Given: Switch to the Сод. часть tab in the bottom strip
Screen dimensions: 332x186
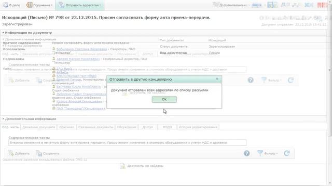Looking at the screenshot, I should click(10, 127).
